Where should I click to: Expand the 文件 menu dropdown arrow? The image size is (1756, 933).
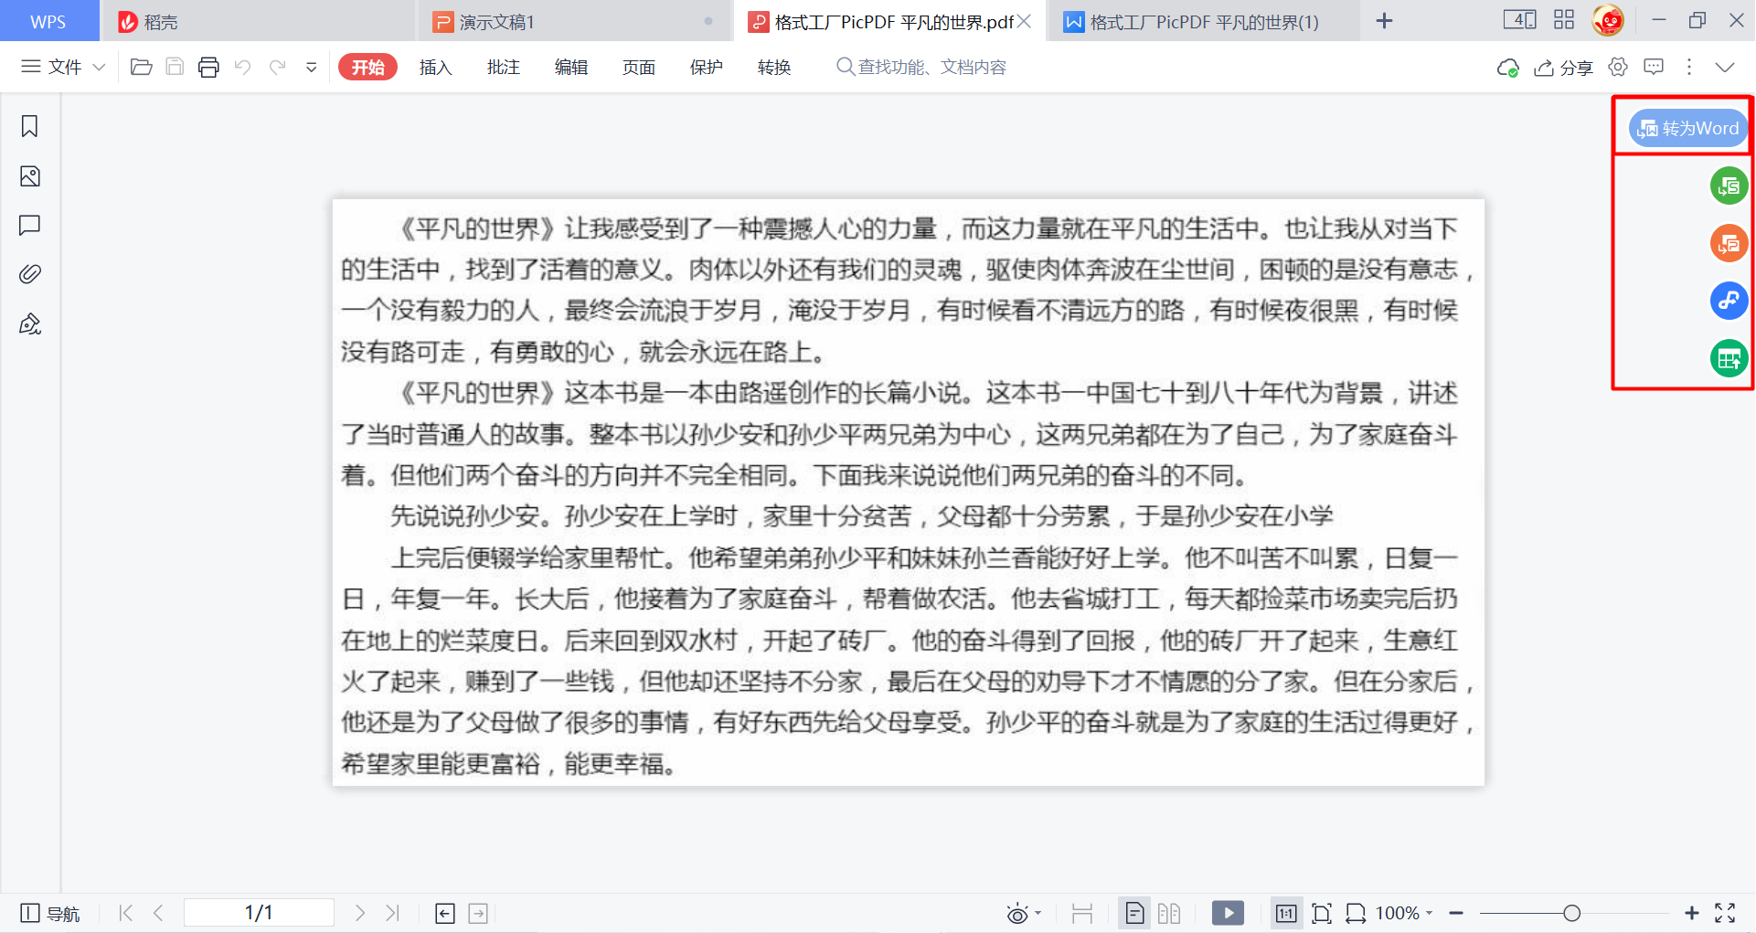click(x=100, y=67)
